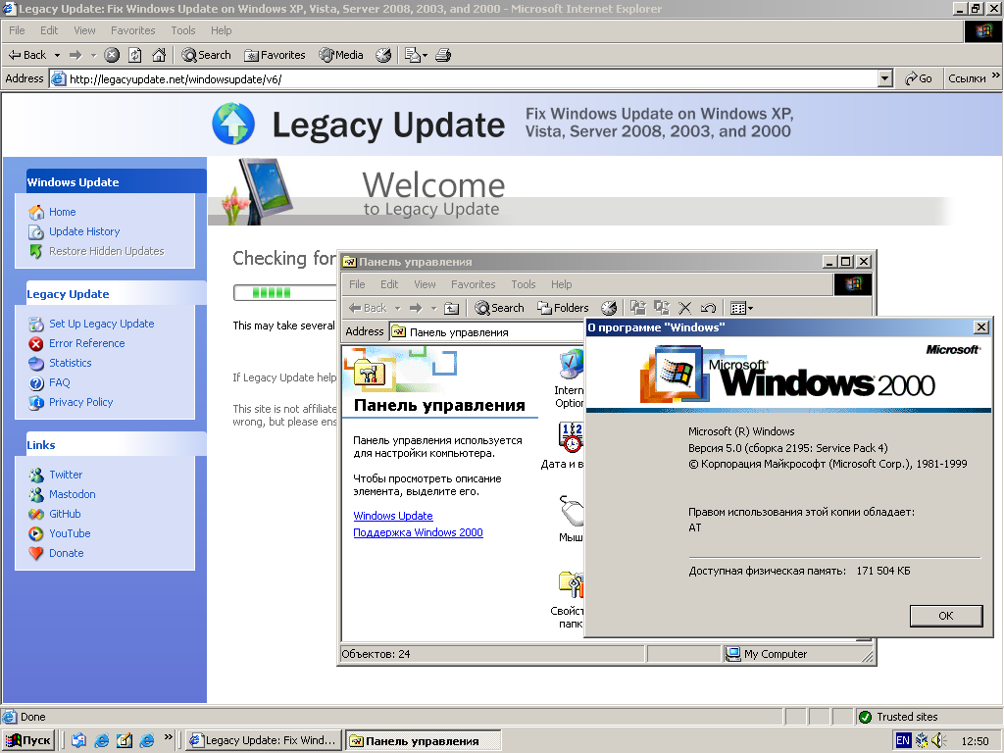1004x753 pixels.
Task: Open the Favorites menu in the Control Panel window
Action: pos(474,284)
